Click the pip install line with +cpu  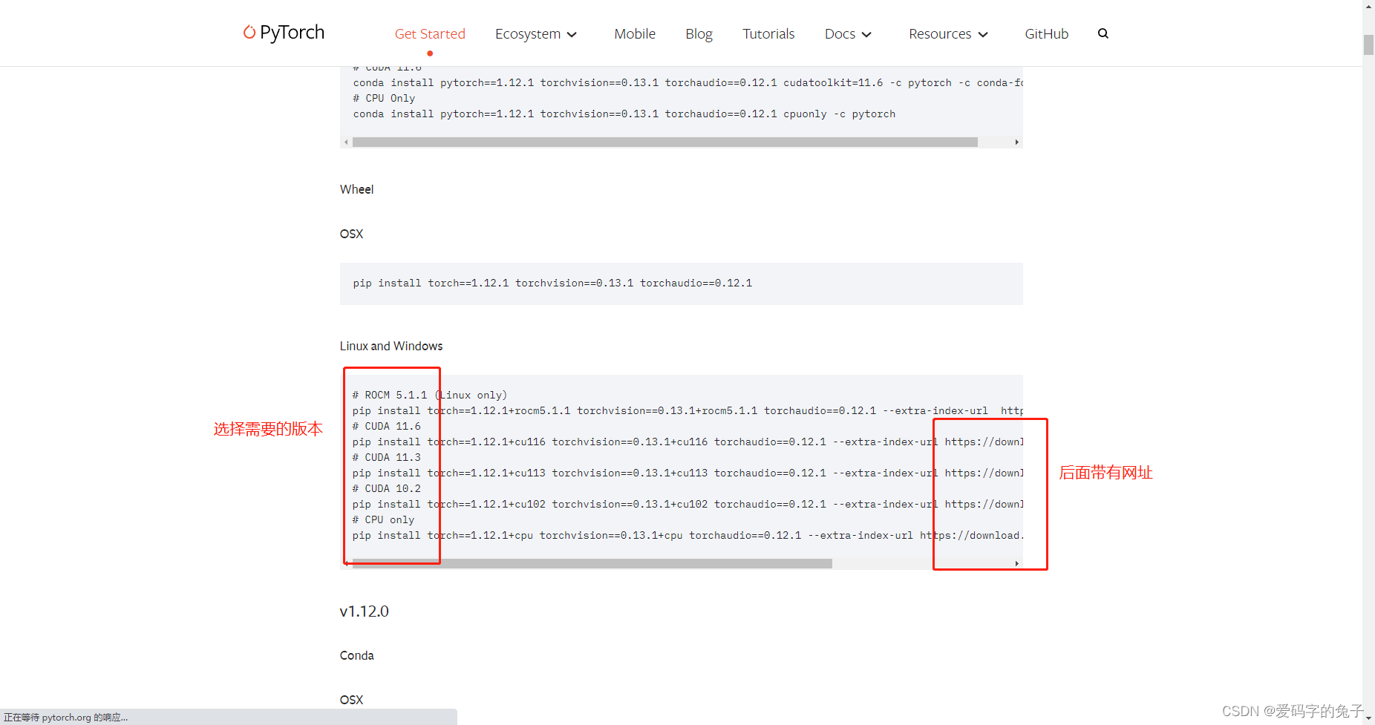(687, 535)
